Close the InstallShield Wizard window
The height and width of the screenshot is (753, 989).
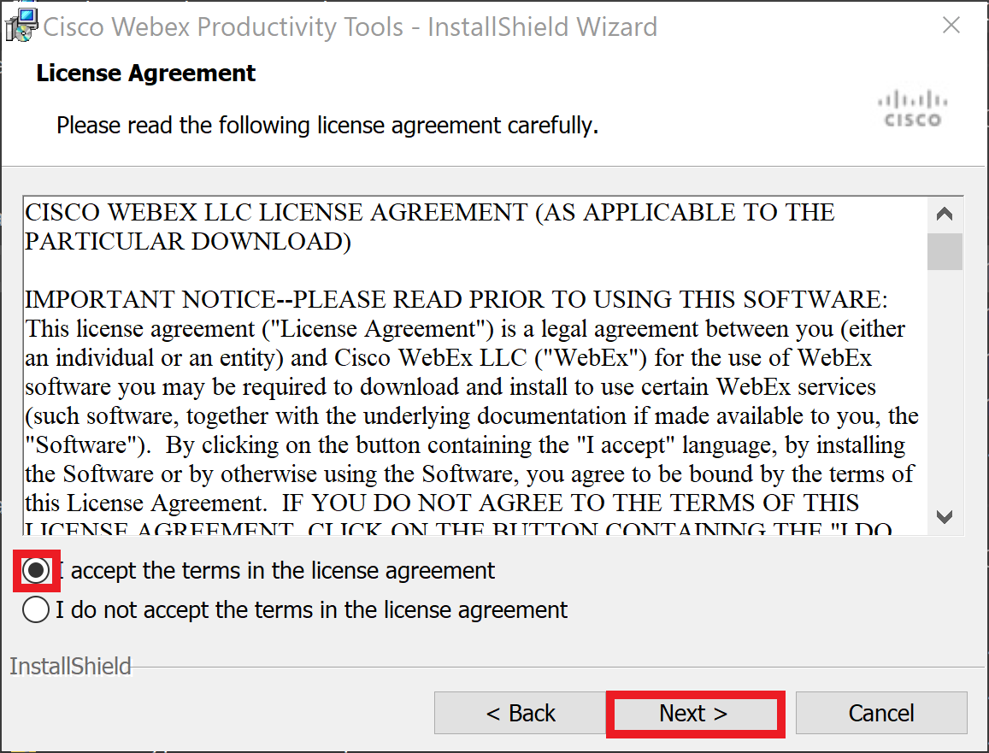pyautogui.click(x=951, y=26)
